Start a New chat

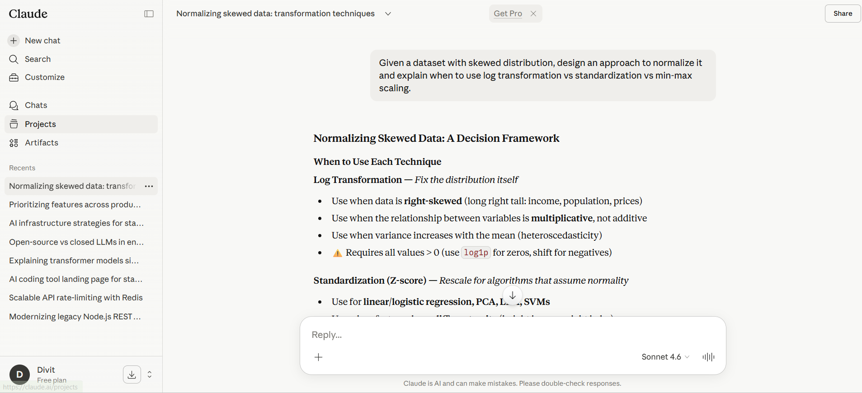[x=42, y=40]
